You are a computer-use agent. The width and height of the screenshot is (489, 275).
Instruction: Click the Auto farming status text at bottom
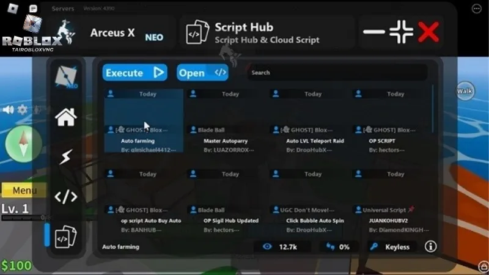120,247
